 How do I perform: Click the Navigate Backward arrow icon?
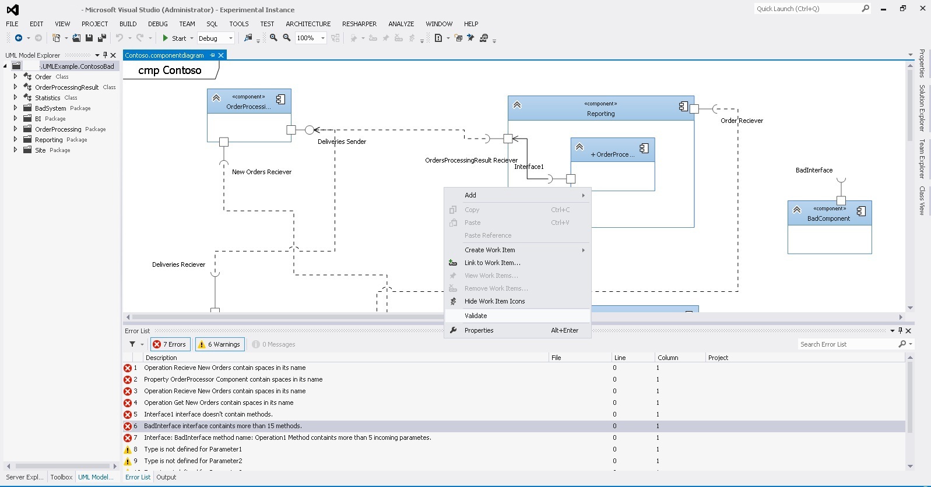click(19, 38)
